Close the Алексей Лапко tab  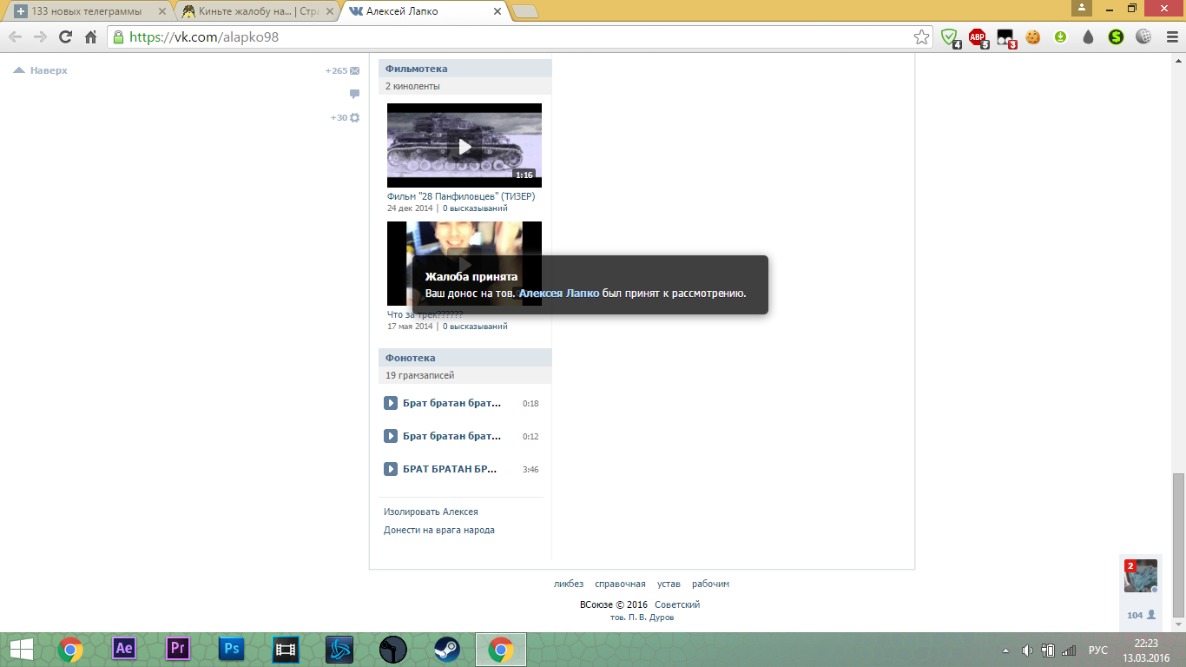[x=497, y=11]
